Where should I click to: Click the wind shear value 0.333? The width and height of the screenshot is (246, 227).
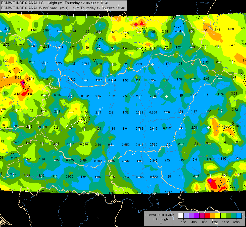[139, 112]
